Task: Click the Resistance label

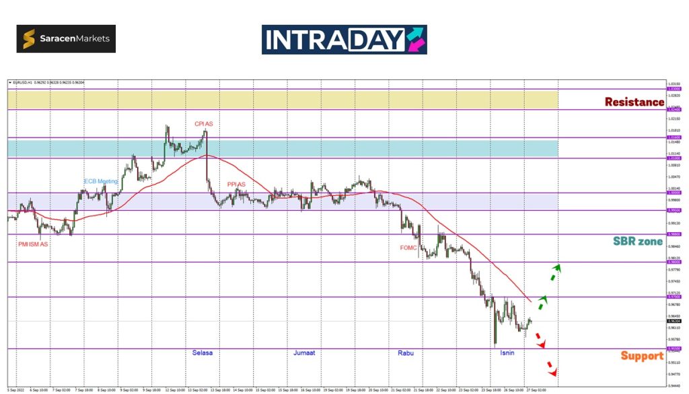Action: (x=634, y=102)
